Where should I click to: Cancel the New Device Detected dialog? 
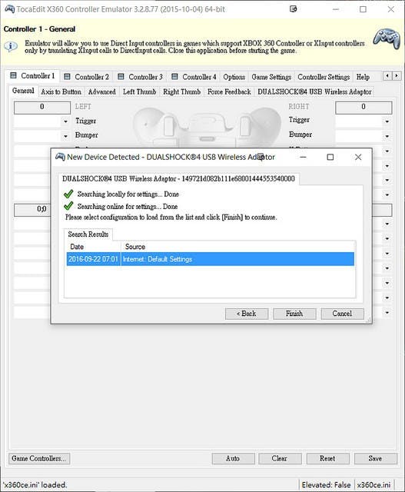pyautogui.click(x=342, y=314)
